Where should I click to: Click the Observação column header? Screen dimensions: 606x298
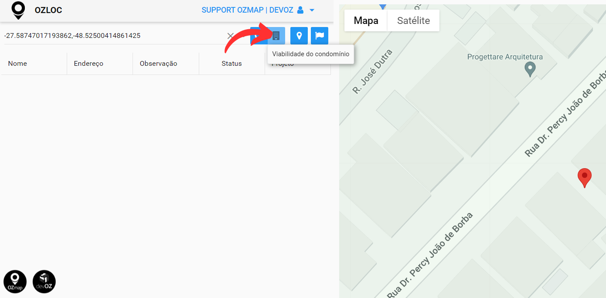158,64
